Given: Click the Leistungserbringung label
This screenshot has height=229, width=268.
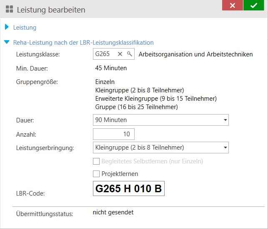Looking at the screenshot, I should (x=45, y=148).
